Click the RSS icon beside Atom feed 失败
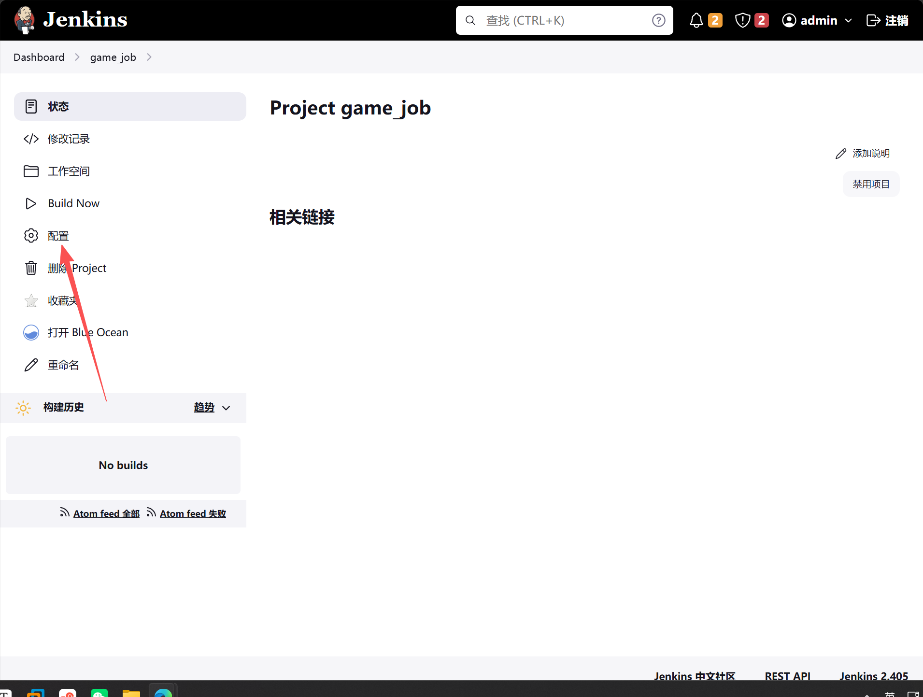Screen dimensions: 923x697 click(151, 512)
